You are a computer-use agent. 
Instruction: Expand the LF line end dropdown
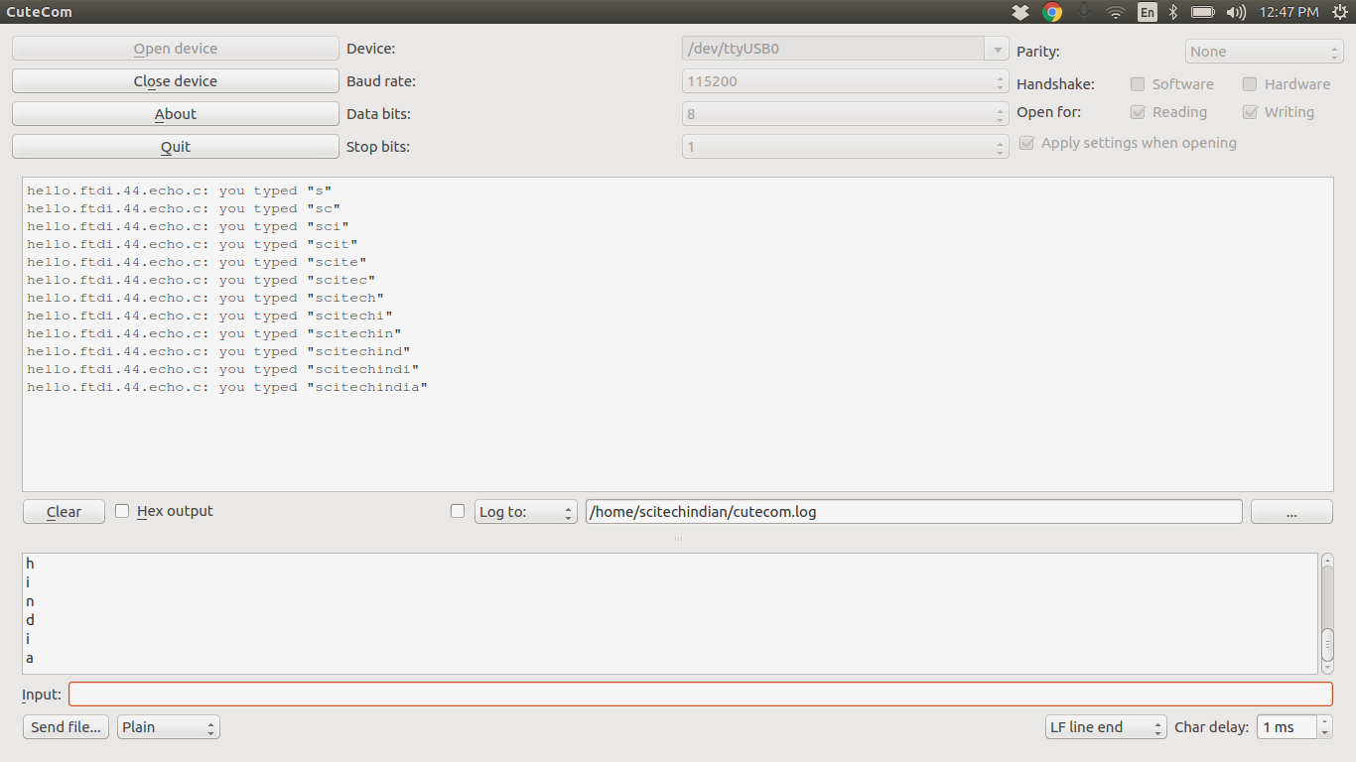click(x=1106, y=727)
